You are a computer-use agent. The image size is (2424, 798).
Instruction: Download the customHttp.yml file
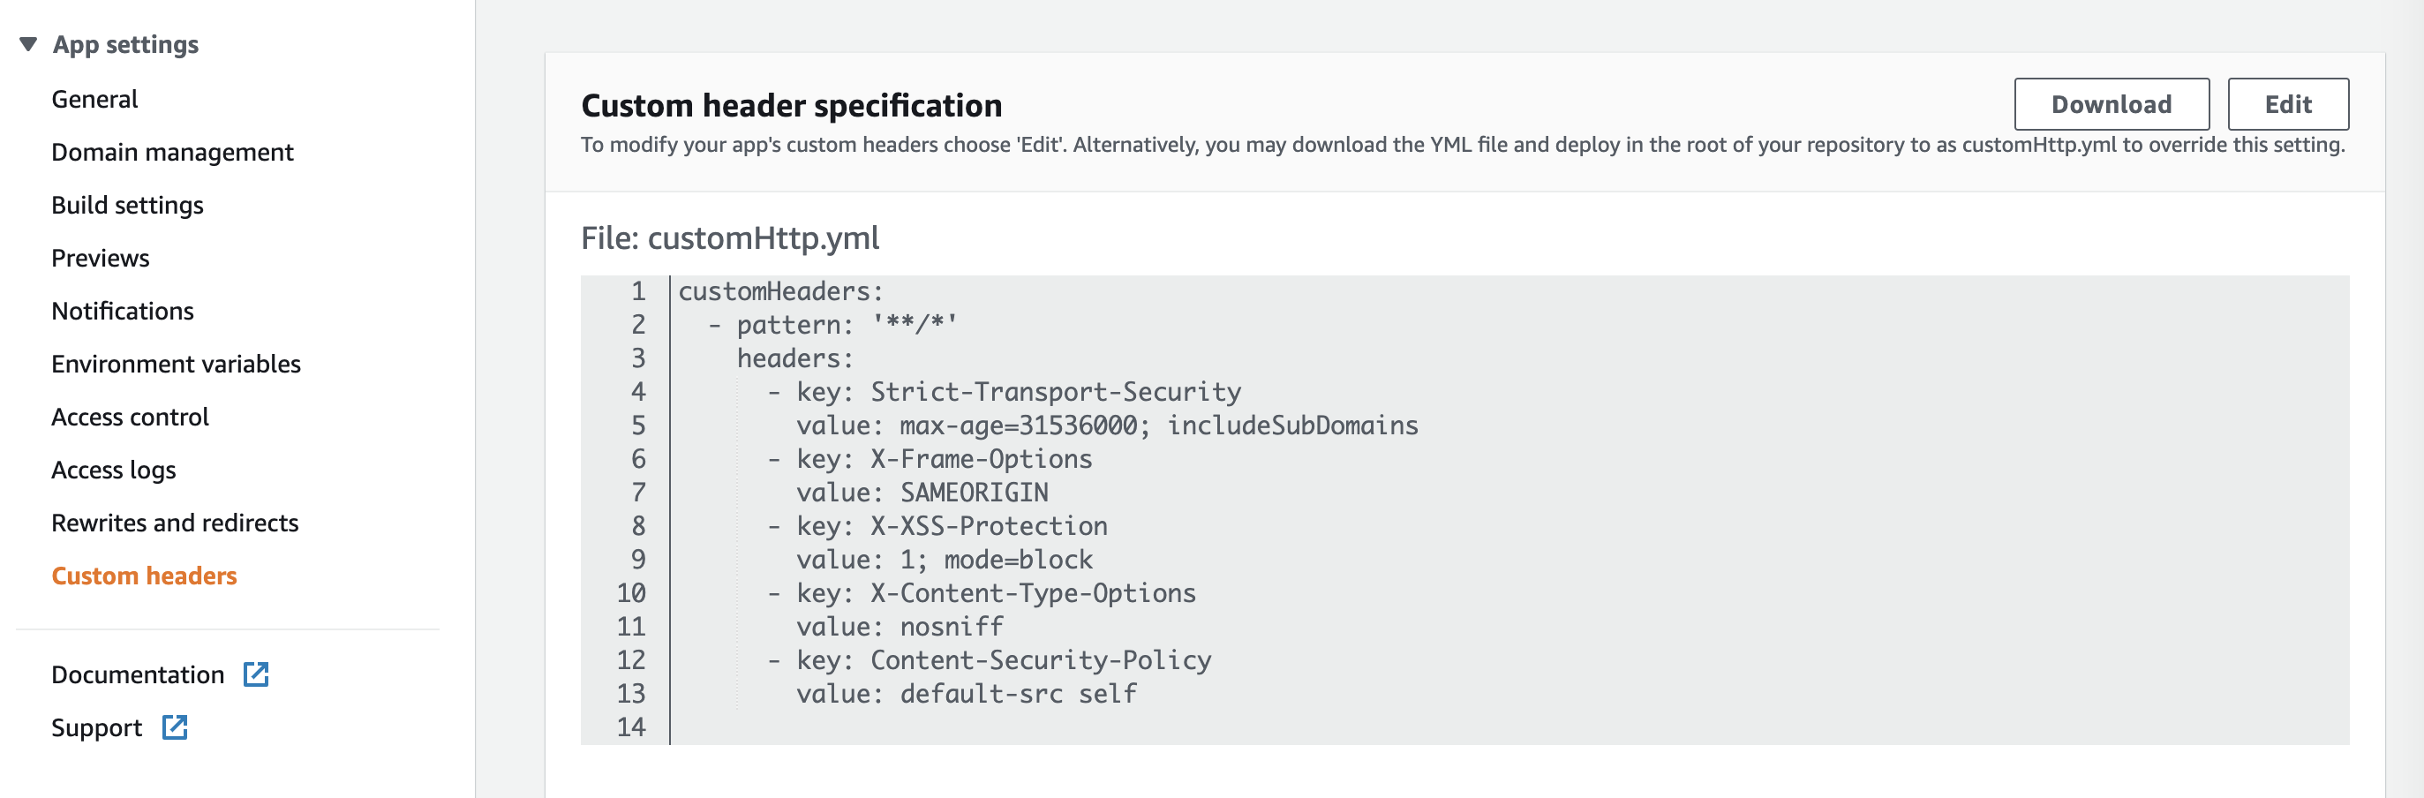click(2111, 103)
